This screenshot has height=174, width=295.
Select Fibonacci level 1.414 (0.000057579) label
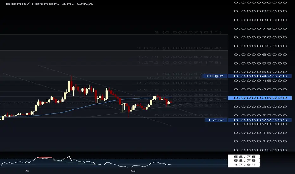(x=179, y=57)
